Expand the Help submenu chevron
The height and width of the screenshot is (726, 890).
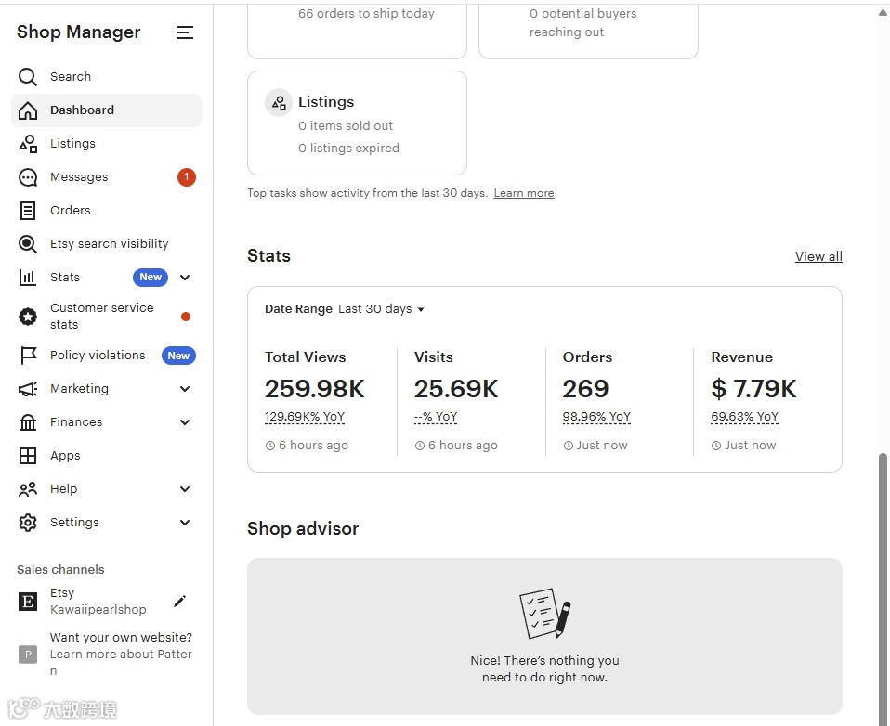(185, 489)
